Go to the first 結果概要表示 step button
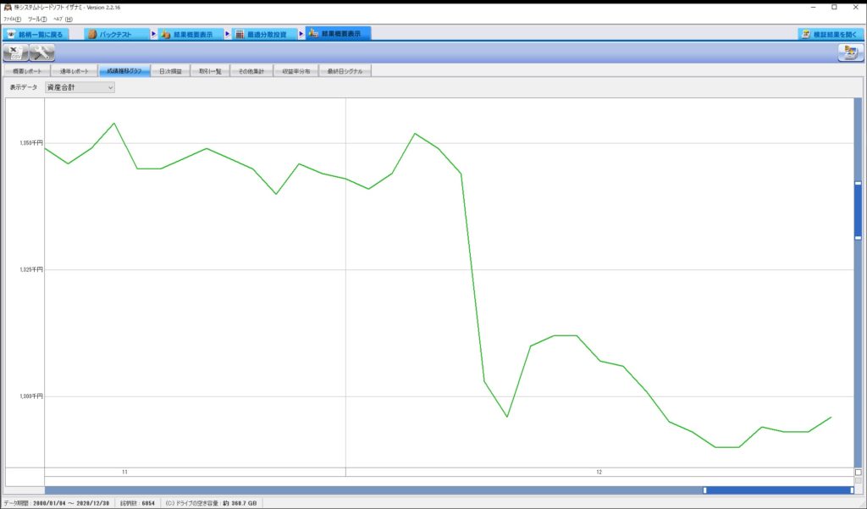This screenshot has width=867, height=509. pos(192,34)
